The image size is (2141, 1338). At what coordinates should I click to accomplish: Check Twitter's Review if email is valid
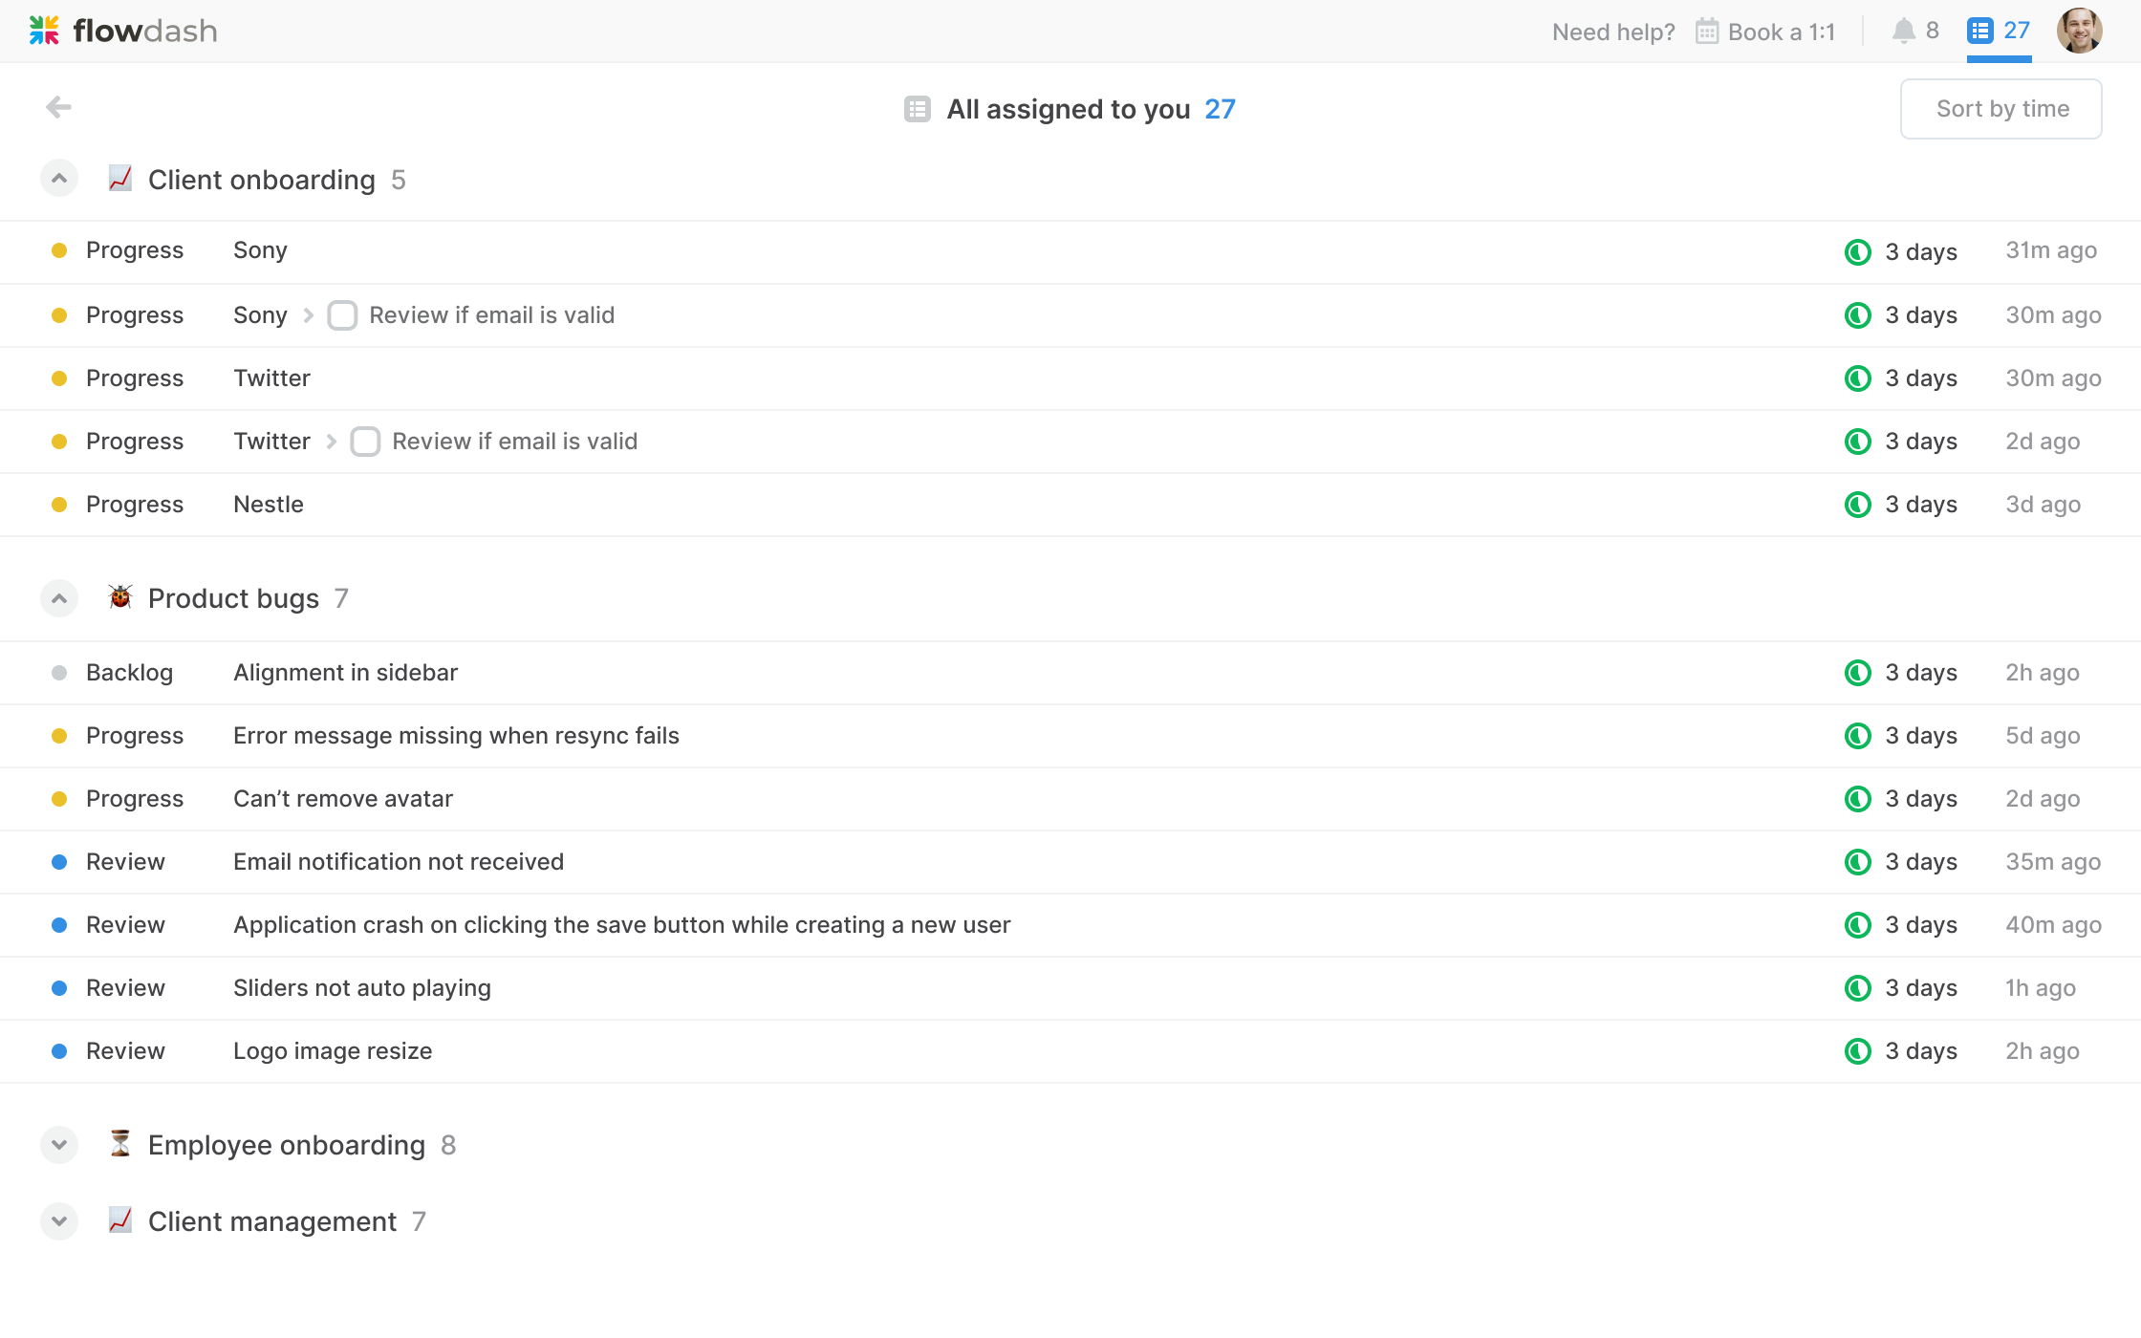coord(365,442)
